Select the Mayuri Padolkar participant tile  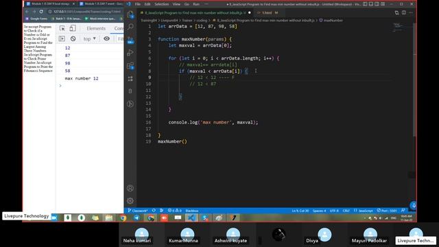point(370,235)
